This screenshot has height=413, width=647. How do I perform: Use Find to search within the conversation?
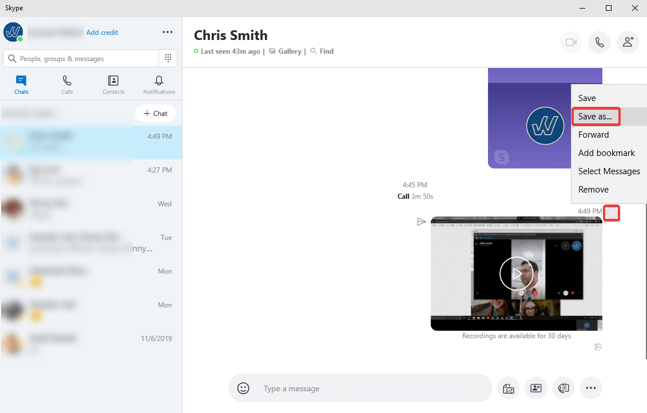click(321, 51)
